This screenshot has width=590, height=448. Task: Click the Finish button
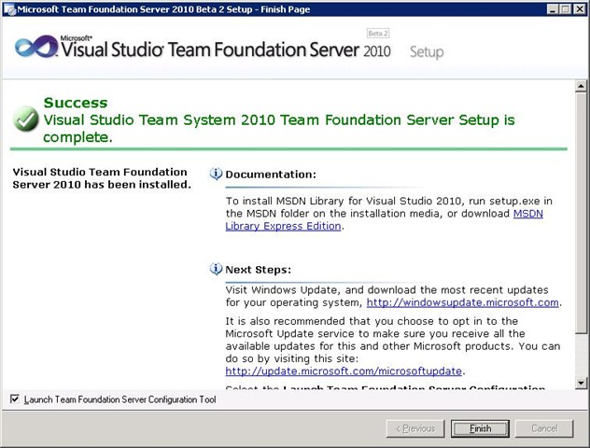pos(480,428)
